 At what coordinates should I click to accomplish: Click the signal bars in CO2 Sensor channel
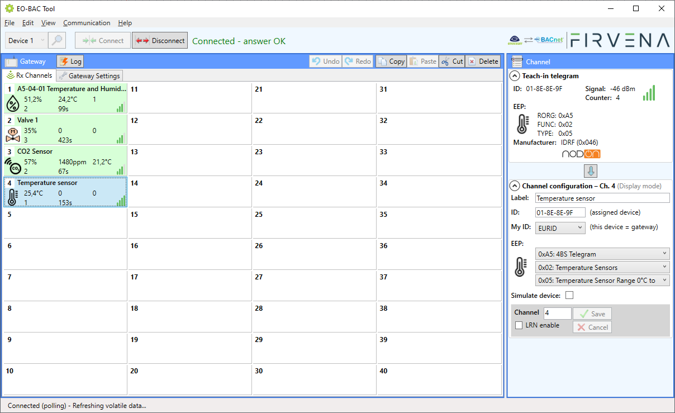point(120,170)
